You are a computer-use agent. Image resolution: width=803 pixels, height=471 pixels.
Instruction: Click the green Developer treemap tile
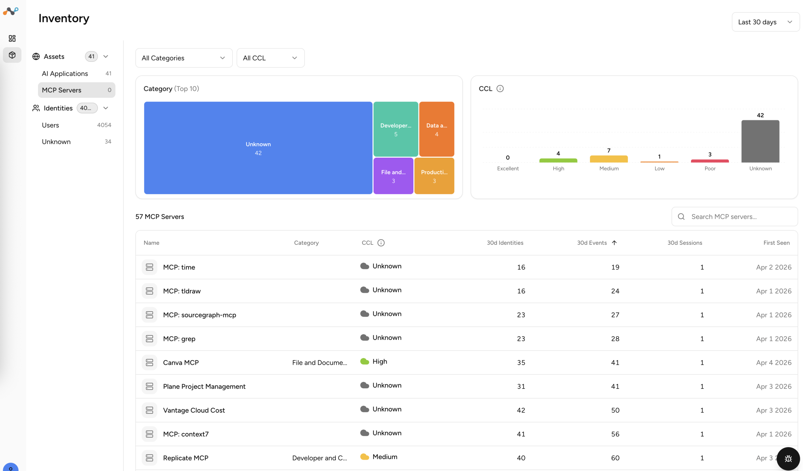point(396,129)
